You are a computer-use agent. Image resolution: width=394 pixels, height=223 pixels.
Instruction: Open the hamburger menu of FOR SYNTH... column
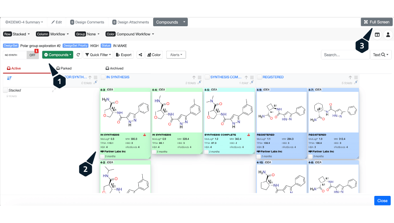(95, 77)
